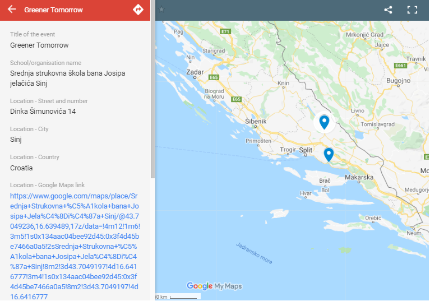This screenshot has height=301, width=430.
Task: Open directions with the diamond arrow icon
Action: pyautogui.click(x=138, y=10)
